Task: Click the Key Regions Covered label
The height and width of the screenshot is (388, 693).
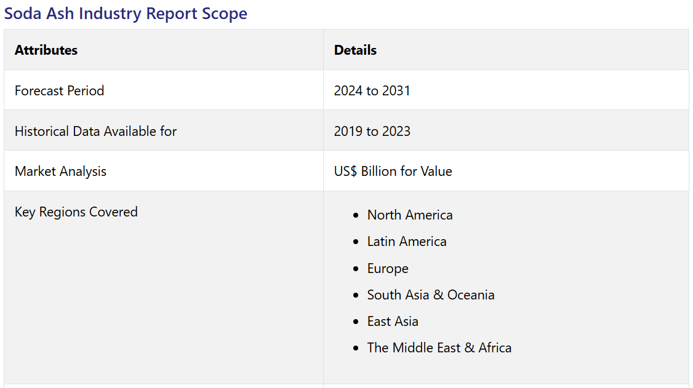Action: pos(76,212)
